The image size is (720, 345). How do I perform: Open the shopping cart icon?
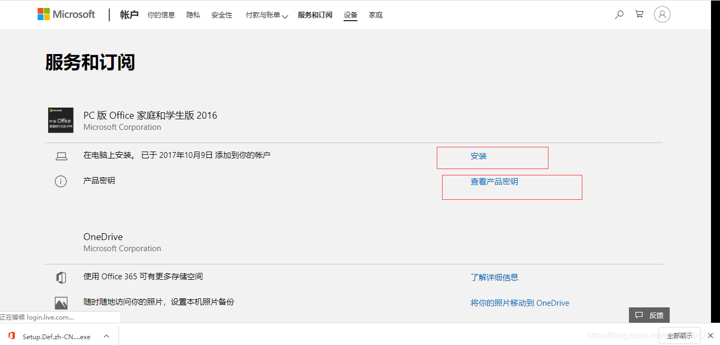pos(639,14)
